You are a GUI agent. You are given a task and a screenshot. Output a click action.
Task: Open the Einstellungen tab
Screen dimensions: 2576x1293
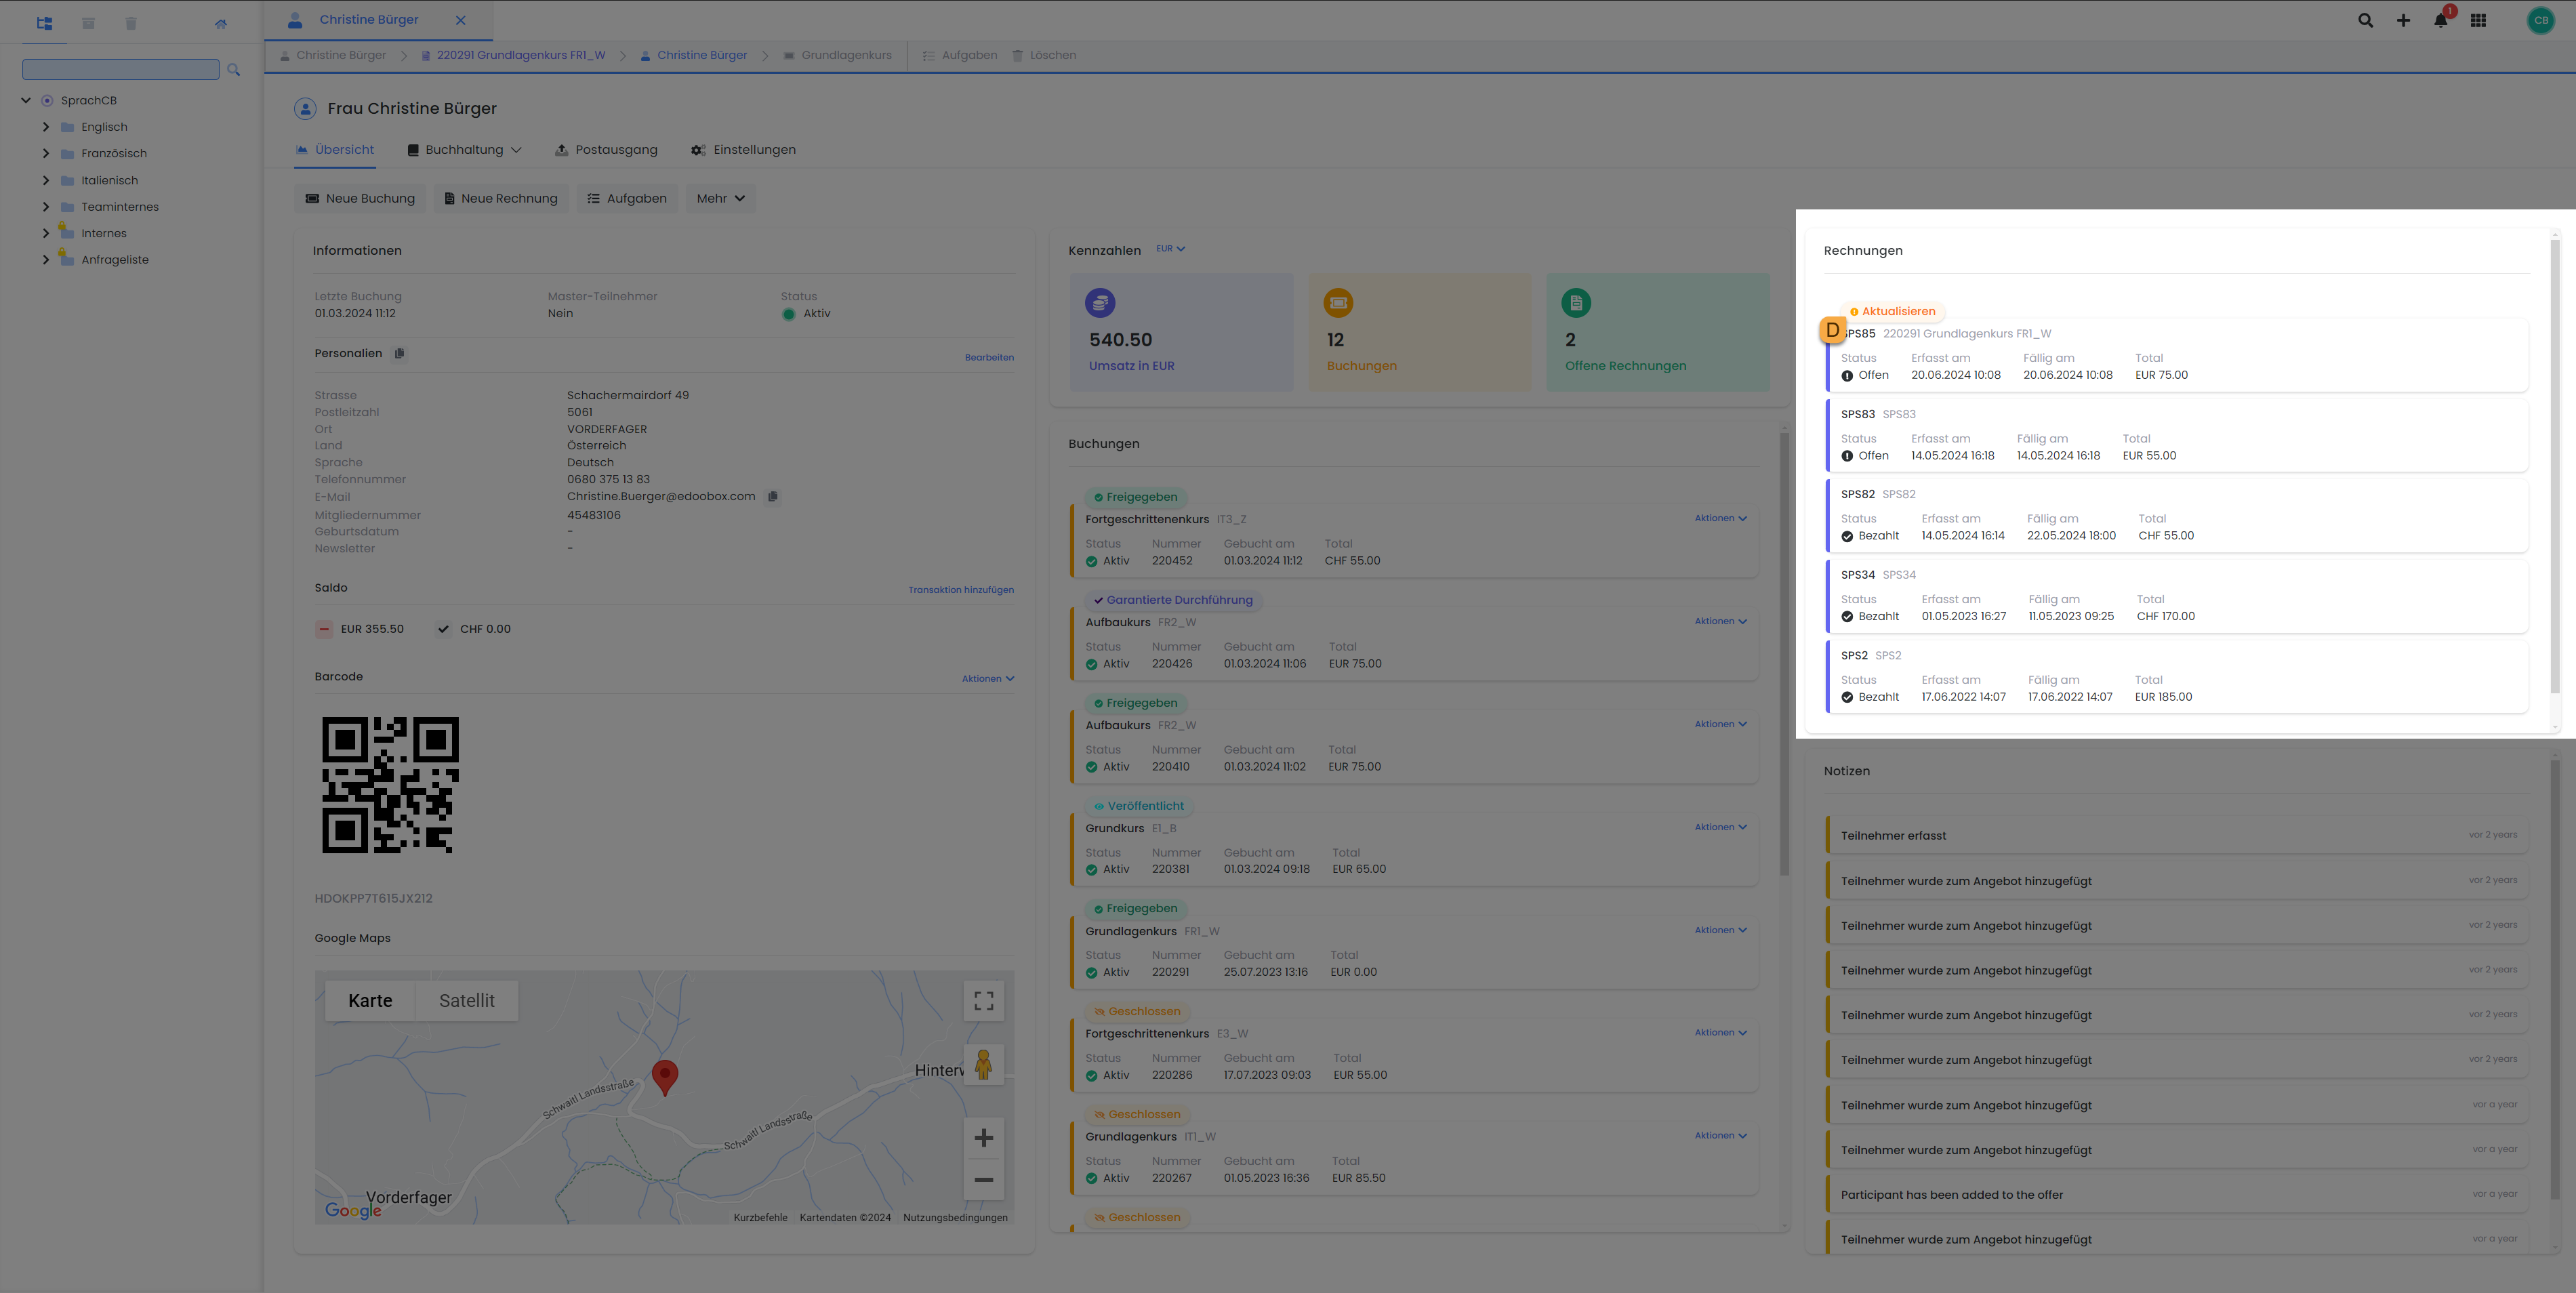[743, 150]
